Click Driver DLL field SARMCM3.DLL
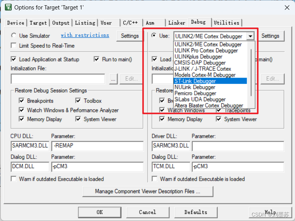Viewport: 295px width, 221px height. pos(171,146)
